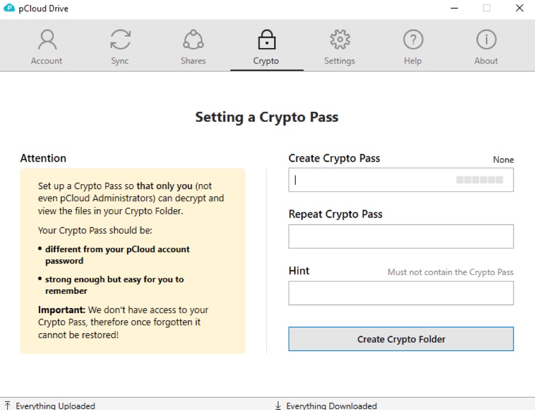
Task: Click the 'Attention' heading
Action: coord(43,158)
